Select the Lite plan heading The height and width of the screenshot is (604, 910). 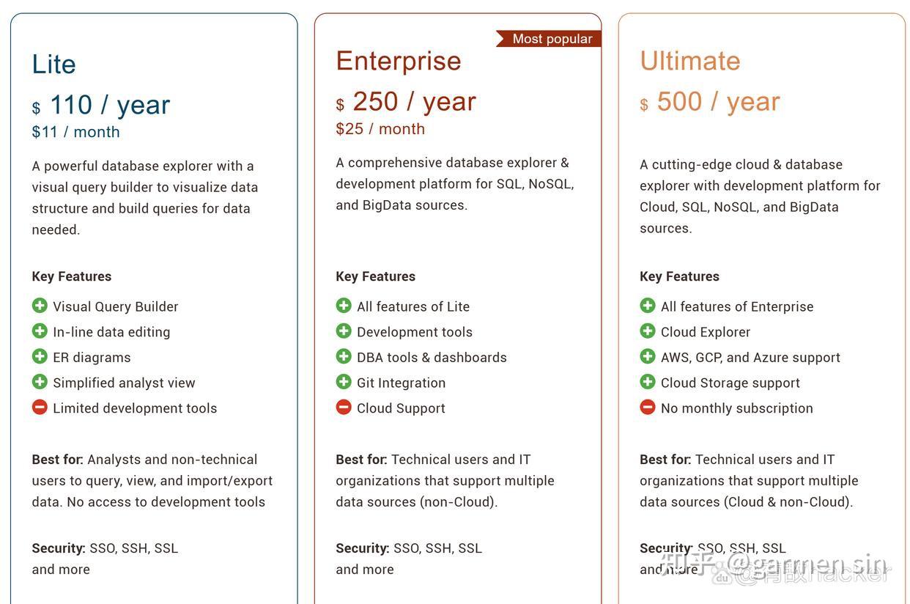pos(53,65)
